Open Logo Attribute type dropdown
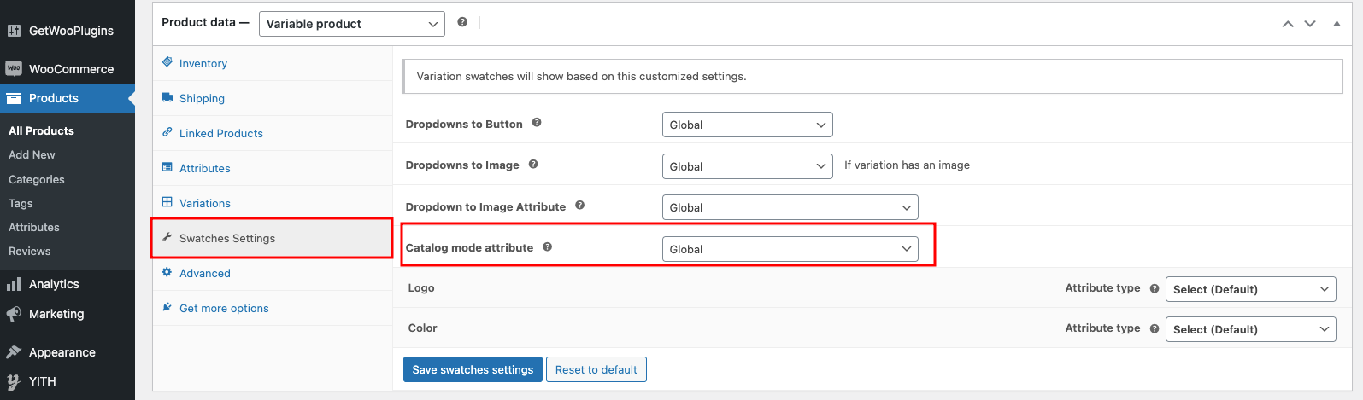The height and width of the screenshot is (400, 1363). point(1251,289)
